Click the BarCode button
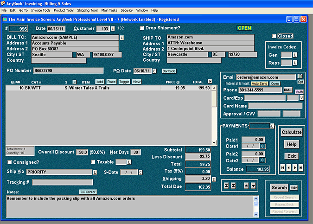The image size is (313, 224). (x=168, y=71)
